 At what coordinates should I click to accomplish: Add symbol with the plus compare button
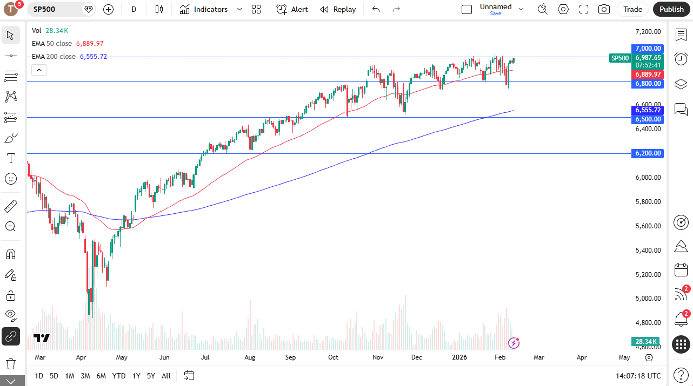(108, 9)
